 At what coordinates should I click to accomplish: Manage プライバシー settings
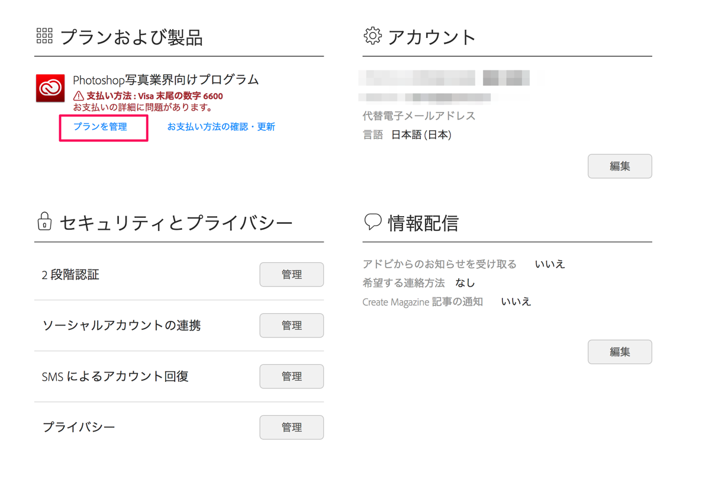(291, 428)
